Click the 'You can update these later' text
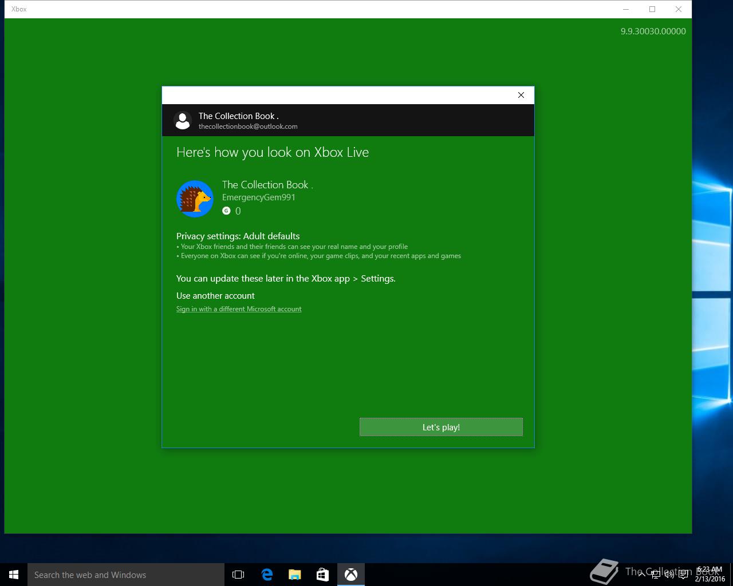The image size is (733, 586). click(286, 279)
